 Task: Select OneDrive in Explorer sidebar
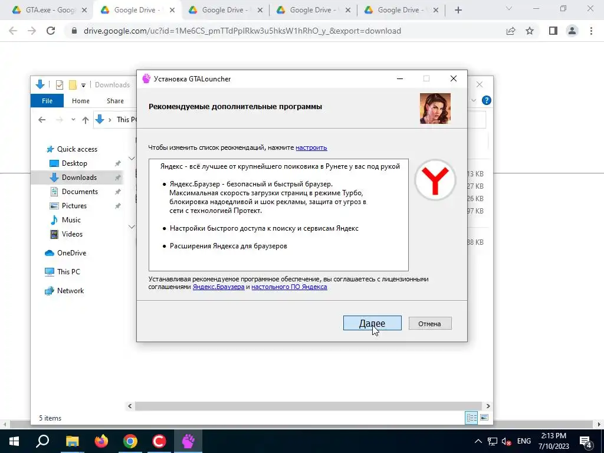point(71,253)
